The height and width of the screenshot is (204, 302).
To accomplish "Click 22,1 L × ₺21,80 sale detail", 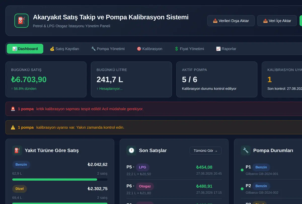I will [x=139, y=193].
